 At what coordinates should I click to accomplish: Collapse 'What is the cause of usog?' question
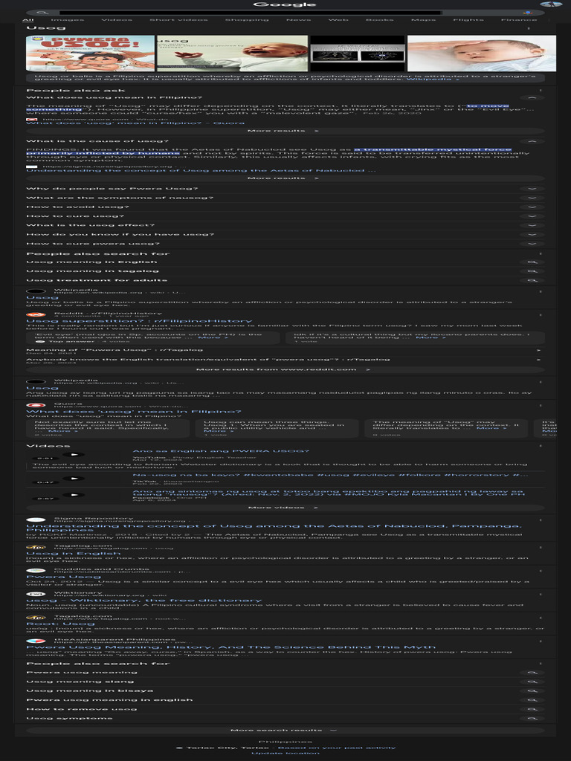point(532,142)
